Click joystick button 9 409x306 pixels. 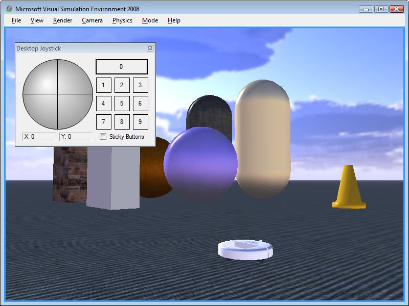140,122
